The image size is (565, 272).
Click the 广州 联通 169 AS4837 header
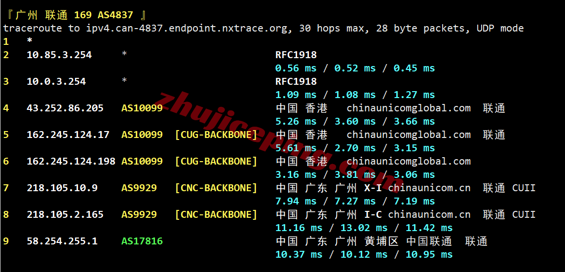coord(79,15)
